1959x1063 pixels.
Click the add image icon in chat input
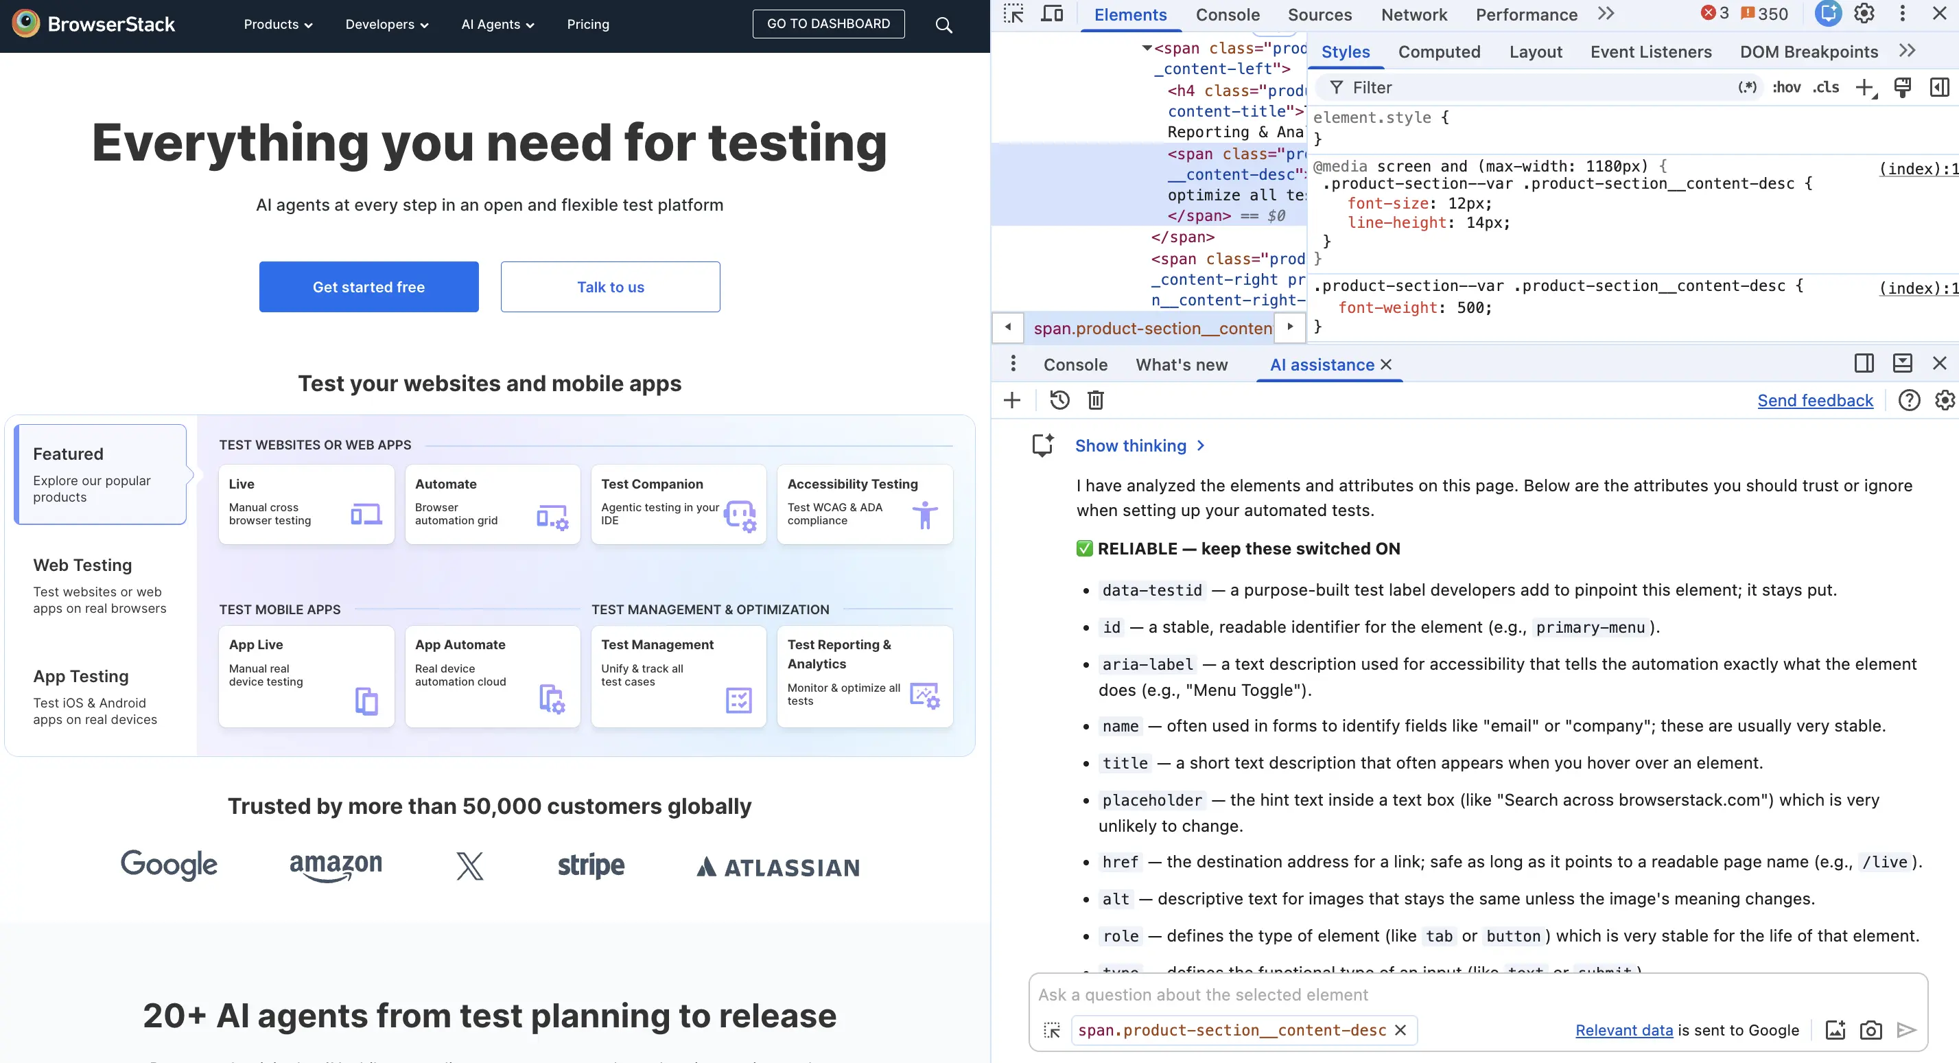(1835, 1031)
